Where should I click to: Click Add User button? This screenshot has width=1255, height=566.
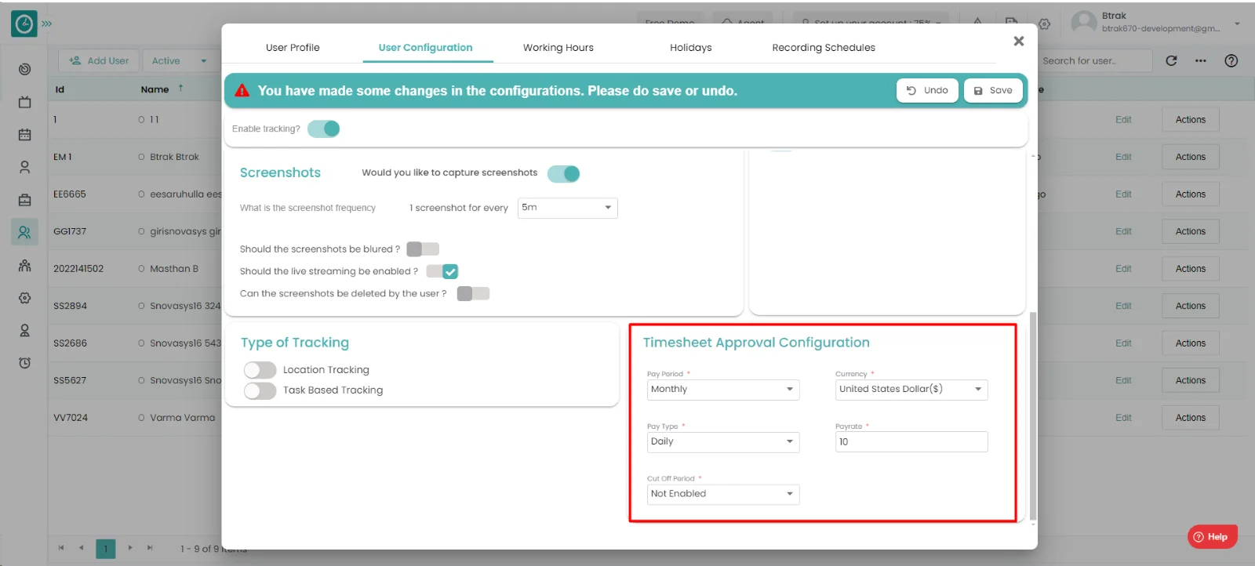point(99,60)
